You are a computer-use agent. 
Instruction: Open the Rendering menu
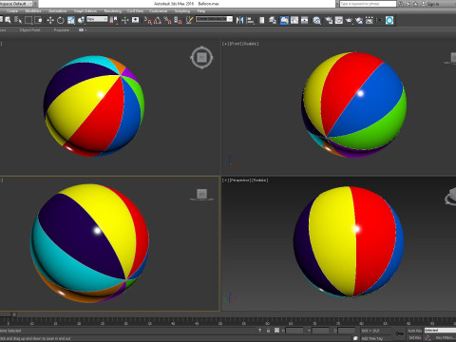(113, 11)
